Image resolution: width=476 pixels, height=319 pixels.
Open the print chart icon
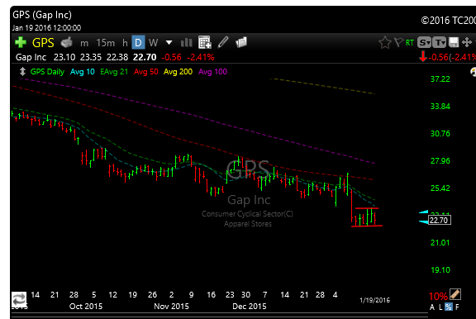(x=66, y=42)
